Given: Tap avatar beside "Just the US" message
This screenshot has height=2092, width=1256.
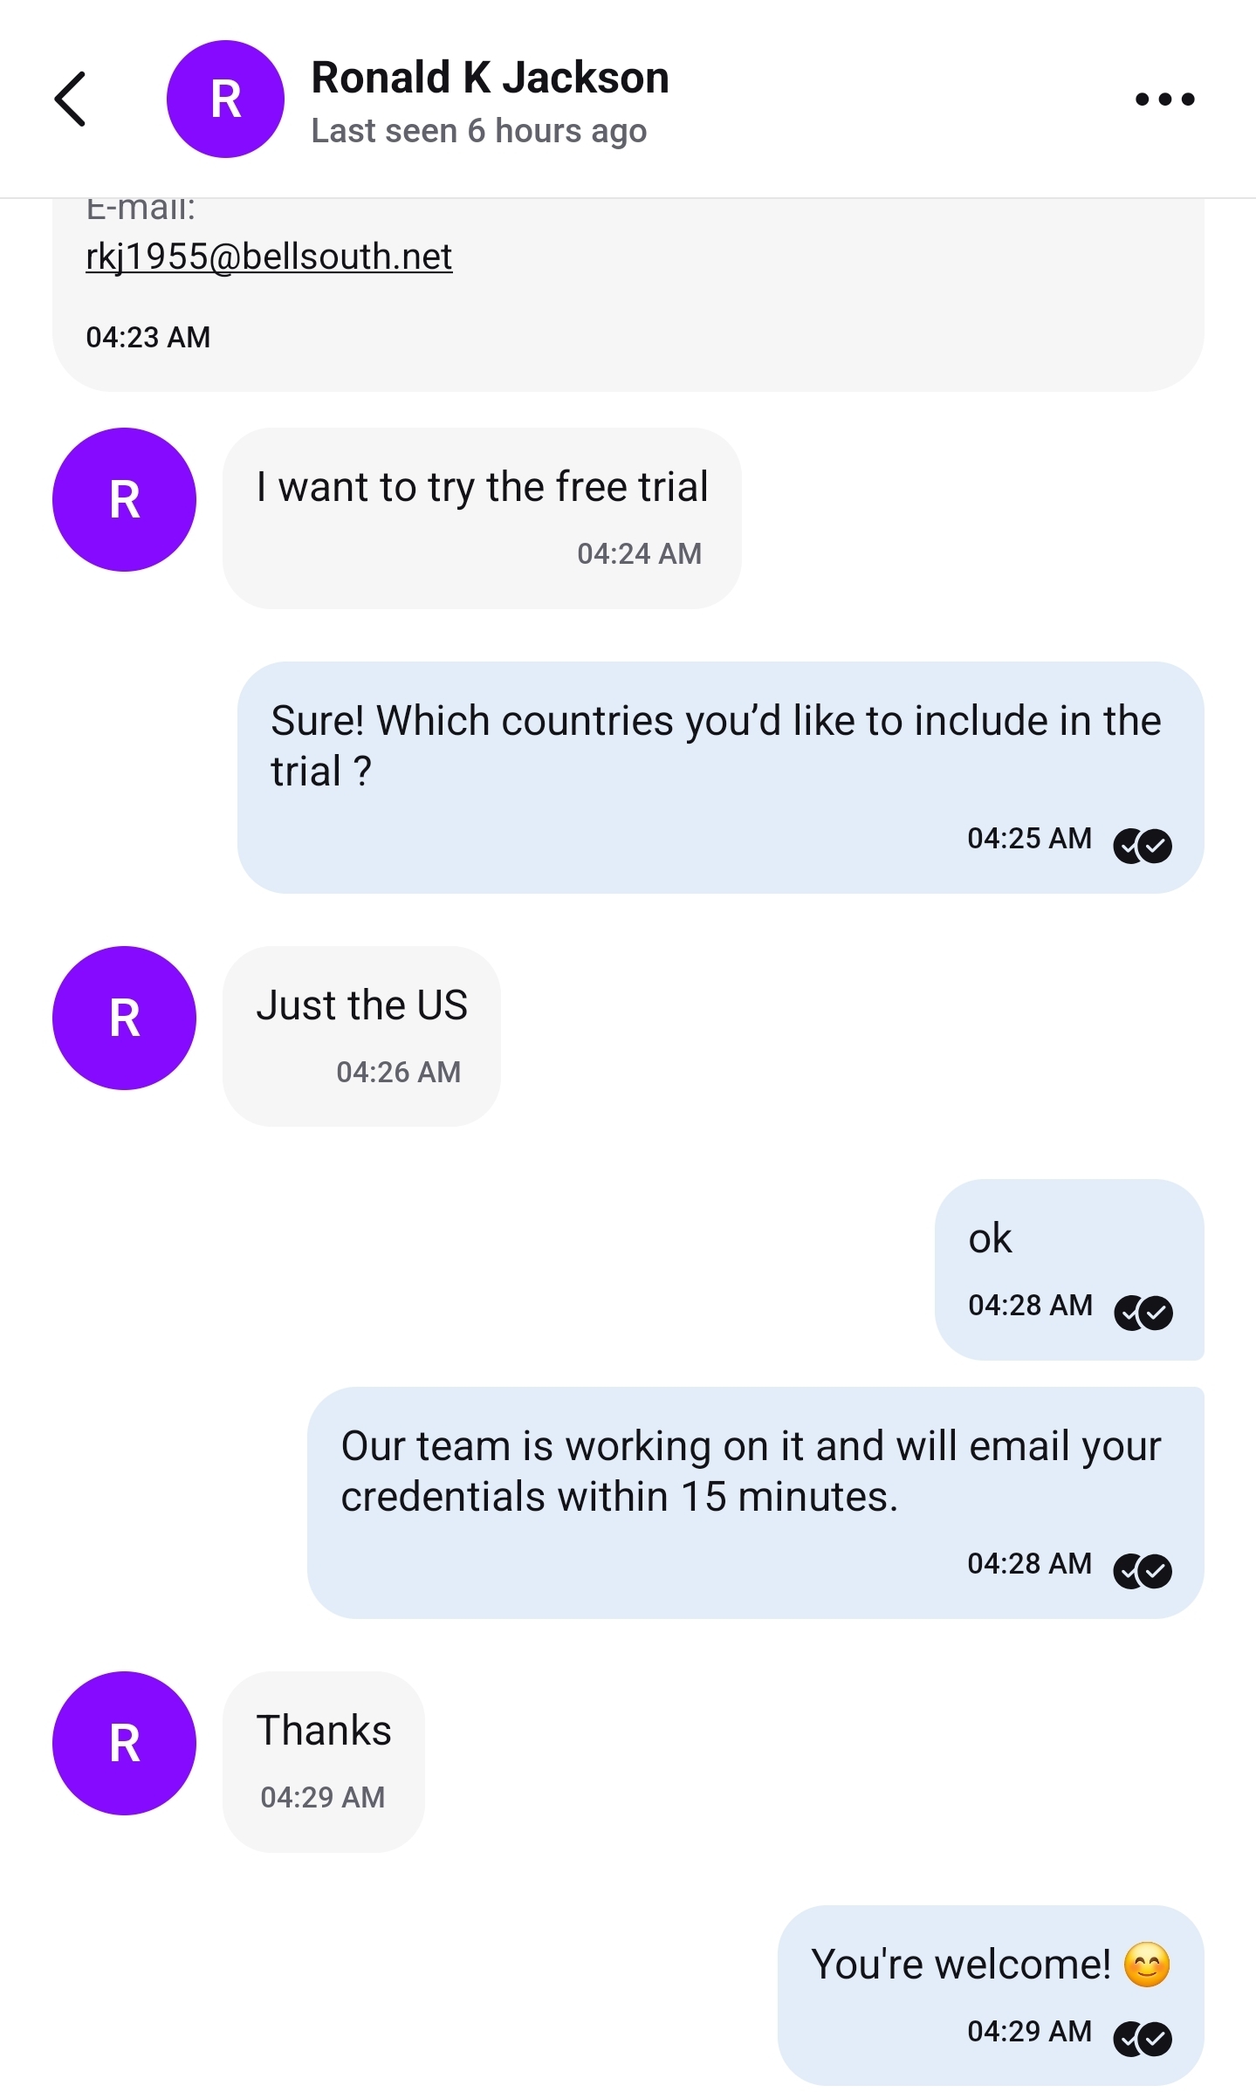Looking at the screenshot, I should point(124,1018).
